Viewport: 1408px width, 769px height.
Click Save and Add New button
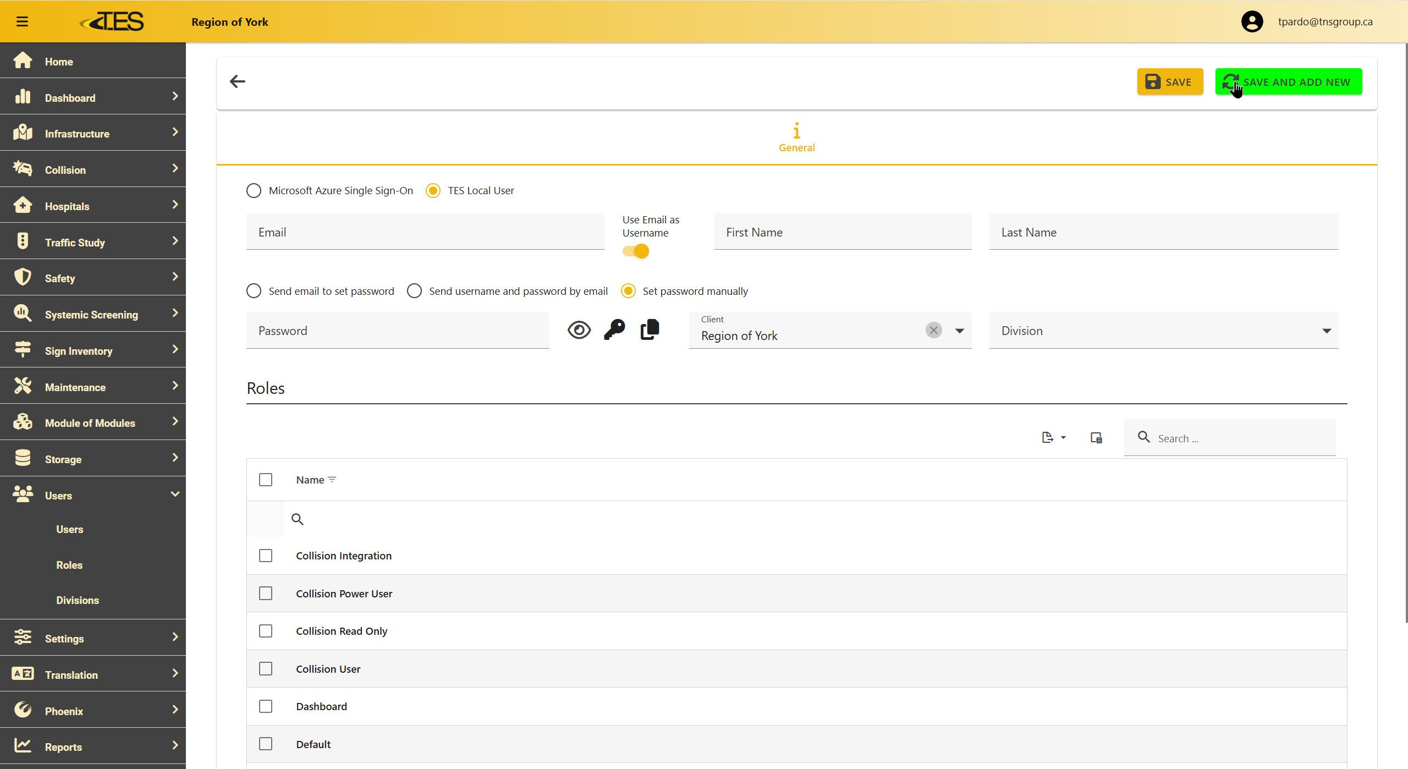pos(1288,82)
